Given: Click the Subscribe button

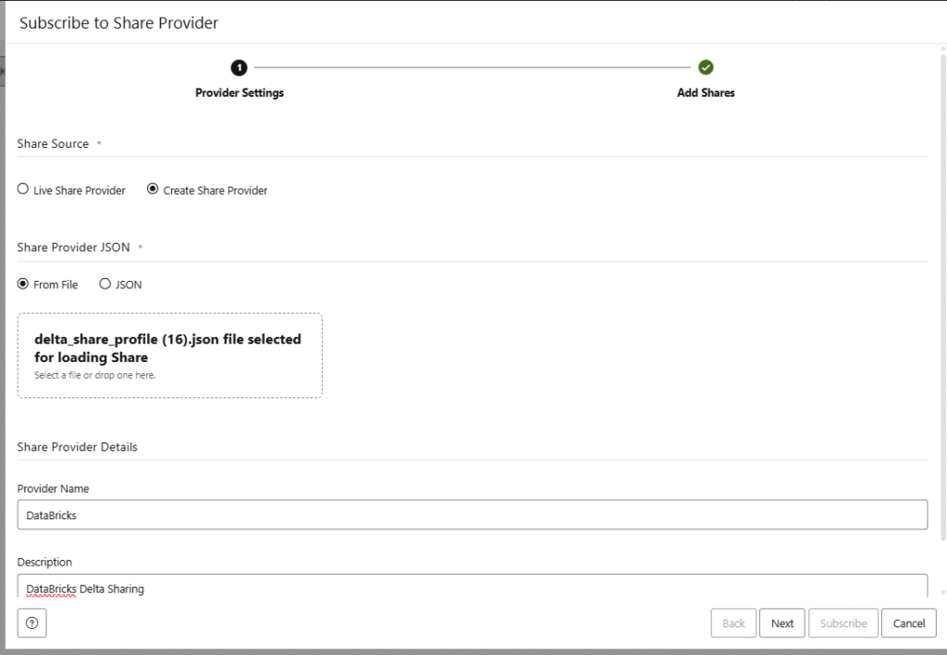Looking at the screenshot, I should click(x=842, y=623).
